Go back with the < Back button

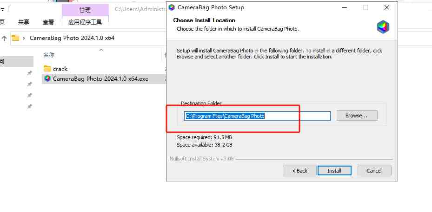click(299, 171)
